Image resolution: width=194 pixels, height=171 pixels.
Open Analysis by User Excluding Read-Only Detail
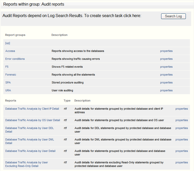[26, 164]
